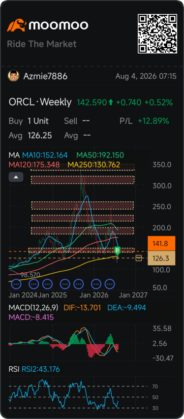
Task: Click the DEA:-9.494 value
Action: point(126,308)
